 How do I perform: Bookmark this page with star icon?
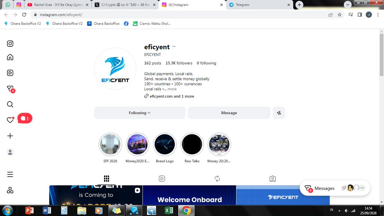tap(340, 14)
